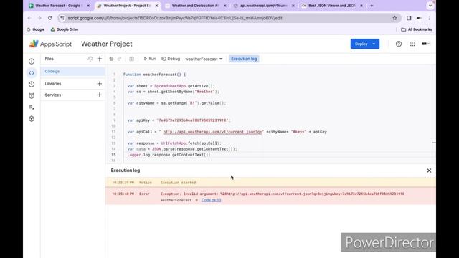This screenshot has height=258, width=459.
Task: Place cursor on line 15 Logger.log
Action: click(169, 155)
